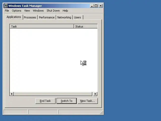Switch to the Users tab

point(77,17)
